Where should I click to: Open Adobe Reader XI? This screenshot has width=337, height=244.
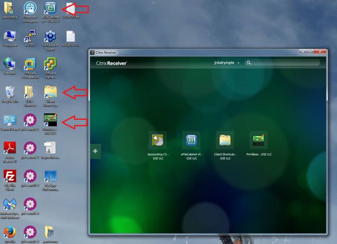10,148
